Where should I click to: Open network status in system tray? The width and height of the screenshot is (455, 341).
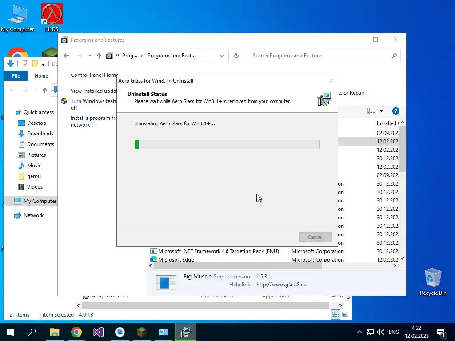click(x=370, y=332)
